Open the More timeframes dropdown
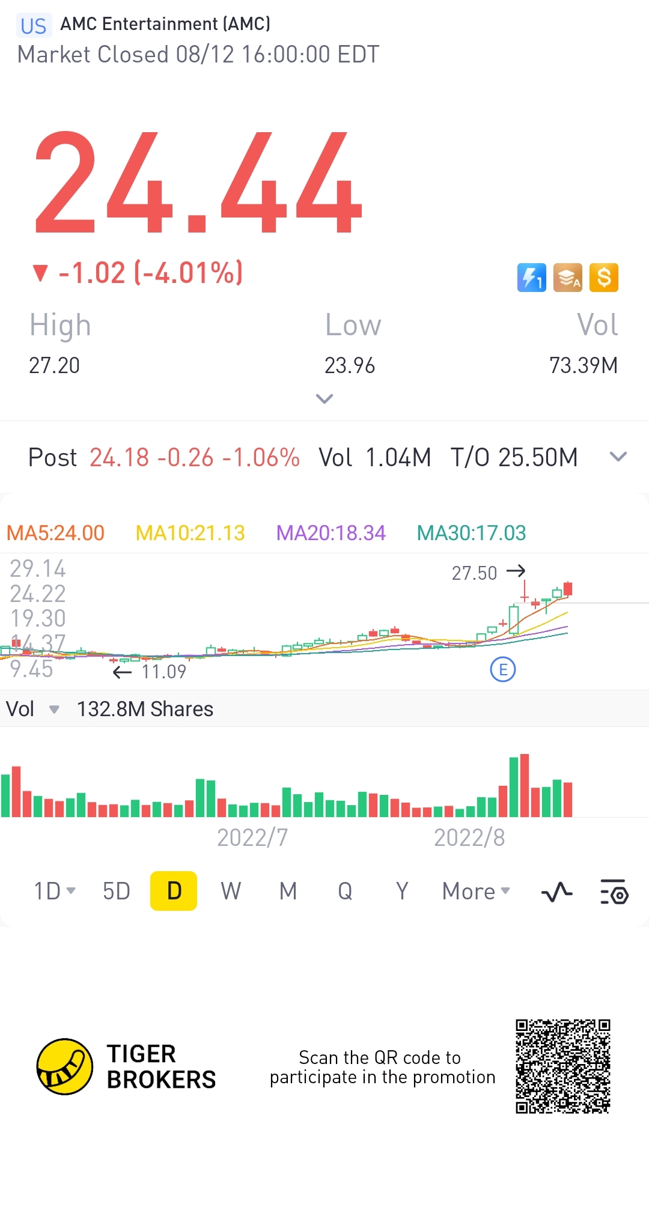This screenshot has width=649, height=1207. (476, 891)
